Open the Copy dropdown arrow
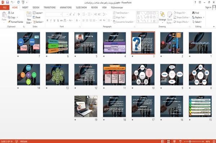Image resolution: width=216 pixels, height=143 pixels. click(17, 18)
